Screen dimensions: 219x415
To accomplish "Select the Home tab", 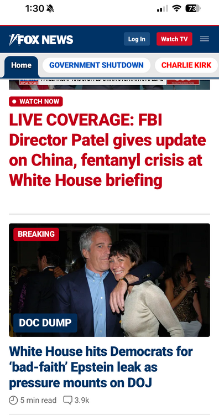I will (x=21, y=65).
